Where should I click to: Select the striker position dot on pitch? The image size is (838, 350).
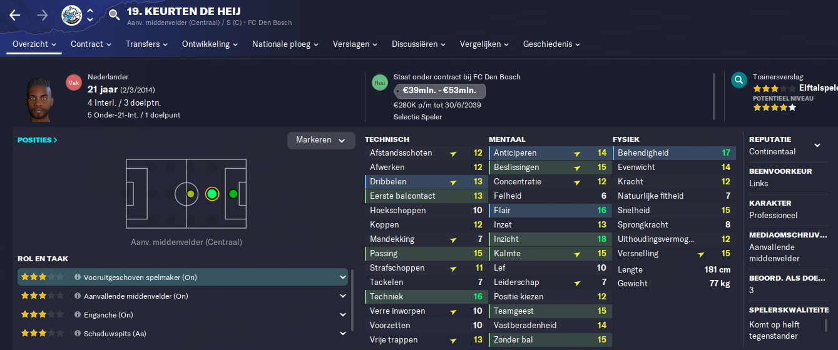tap(233, 194)
